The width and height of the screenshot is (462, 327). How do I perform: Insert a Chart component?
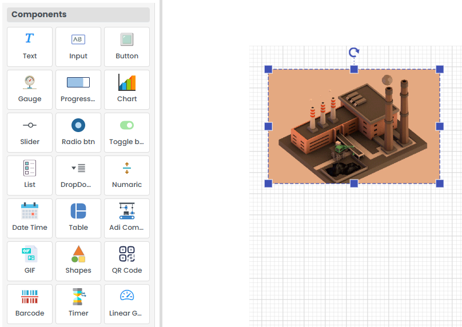tap(127, 90)
